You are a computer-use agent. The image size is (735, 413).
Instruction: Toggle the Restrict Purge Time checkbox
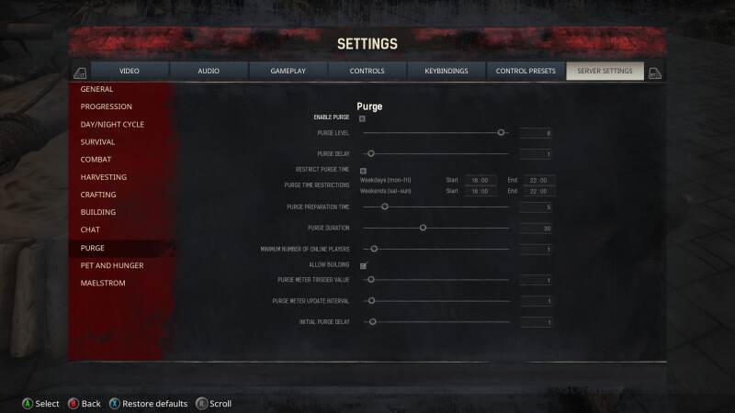click(363, 171)
